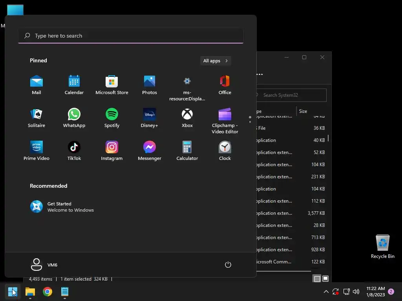Click the power button in Start menu
The image size is (402, 301).
pos(228,265)
